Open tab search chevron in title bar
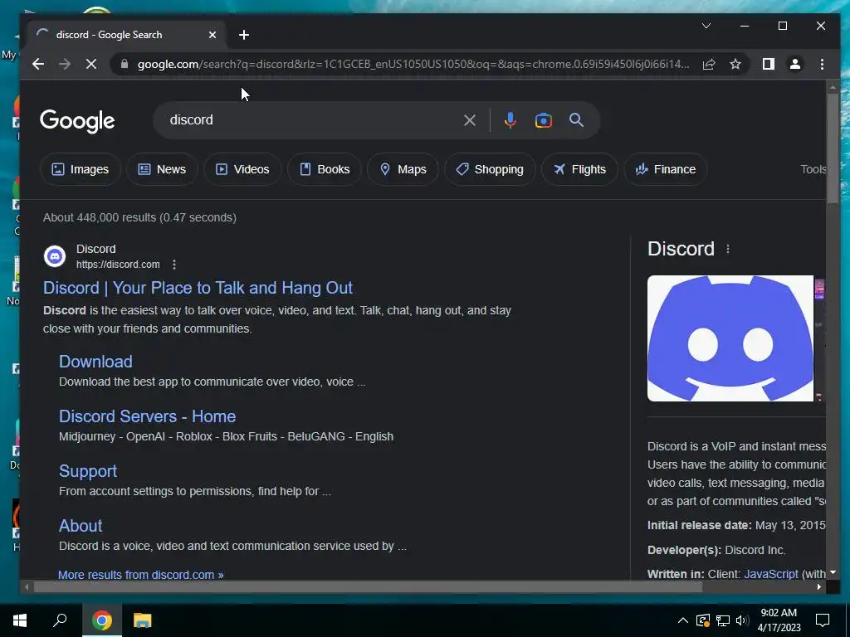850x637 pixels. pyautogui.click(x=706, y=26)
